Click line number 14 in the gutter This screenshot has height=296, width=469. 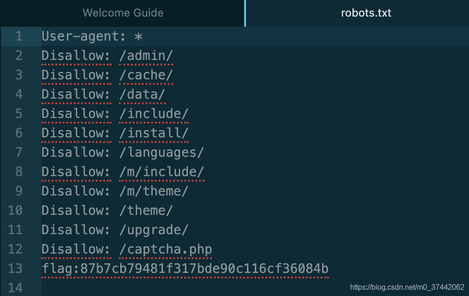point(15,288)
